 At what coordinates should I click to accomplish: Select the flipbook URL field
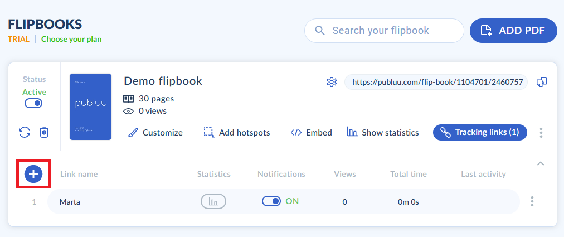[x=436, y=82]
